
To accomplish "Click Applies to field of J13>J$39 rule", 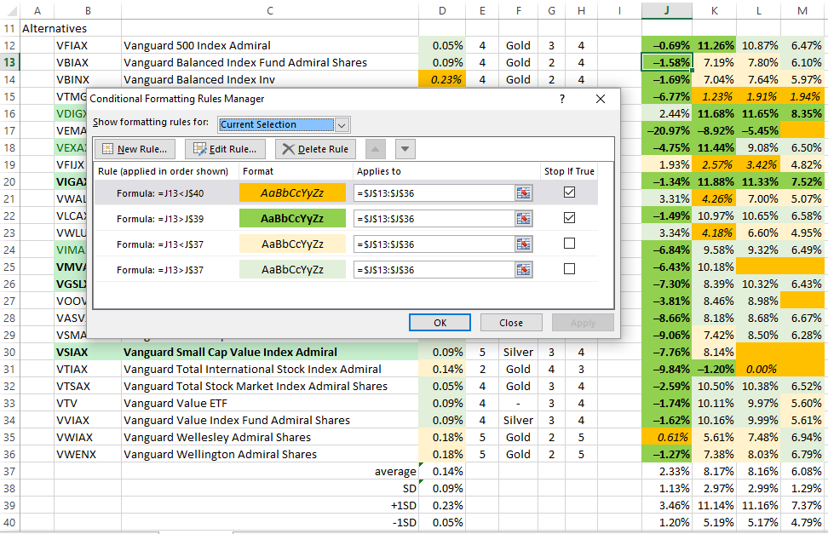I will tap(434, 219).
